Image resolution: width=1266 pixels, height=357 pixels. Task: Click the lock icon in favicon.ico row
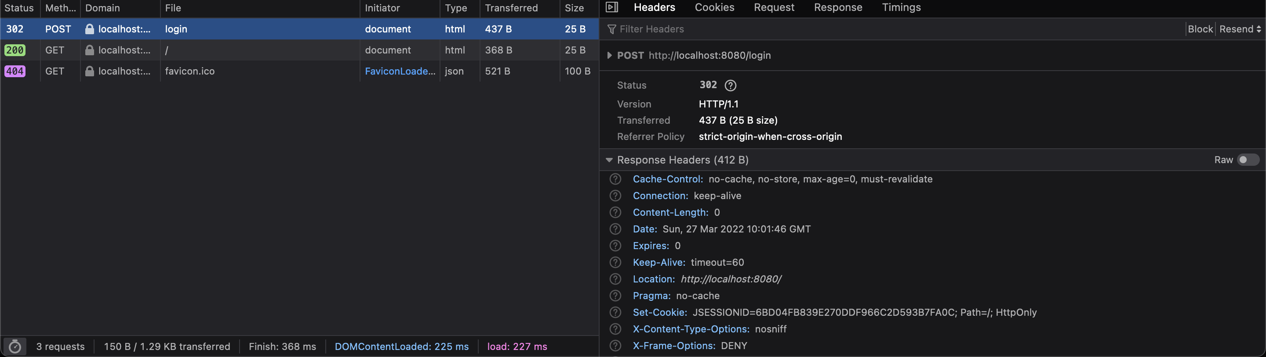89,71
